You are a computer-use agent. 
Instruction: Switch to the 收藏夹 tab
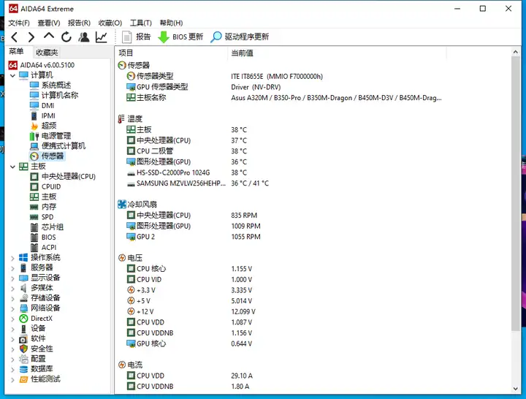coord(47,53)
